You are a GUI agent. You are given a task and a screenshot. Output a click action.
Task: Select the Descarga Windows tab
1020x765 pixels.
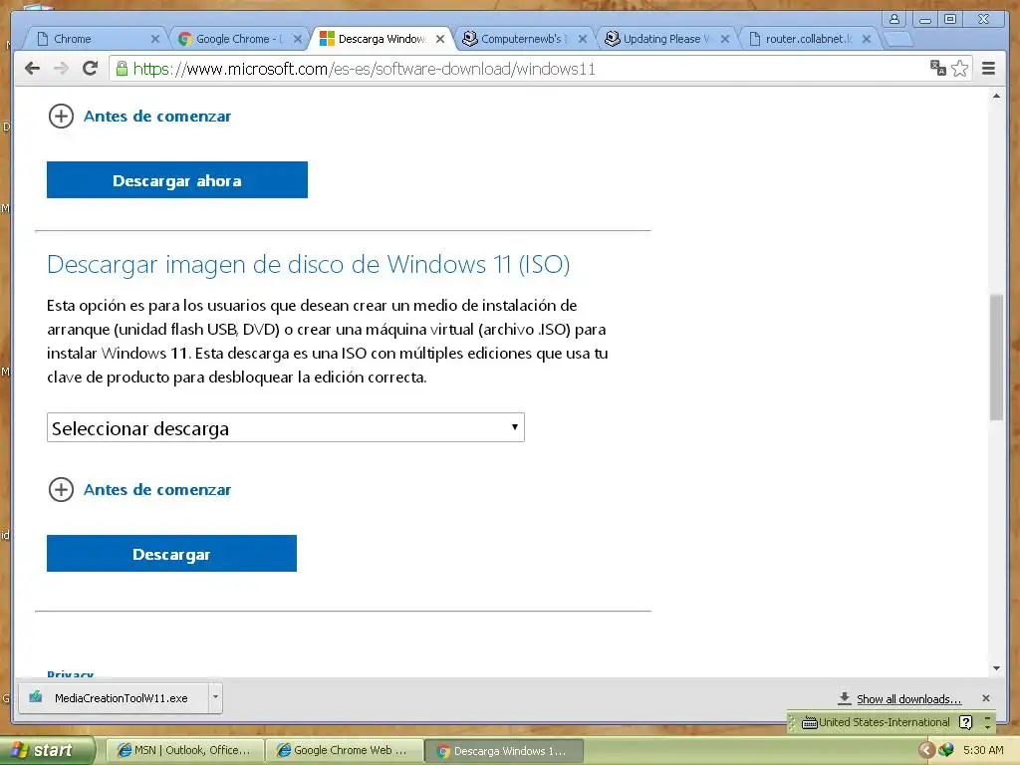382,39
